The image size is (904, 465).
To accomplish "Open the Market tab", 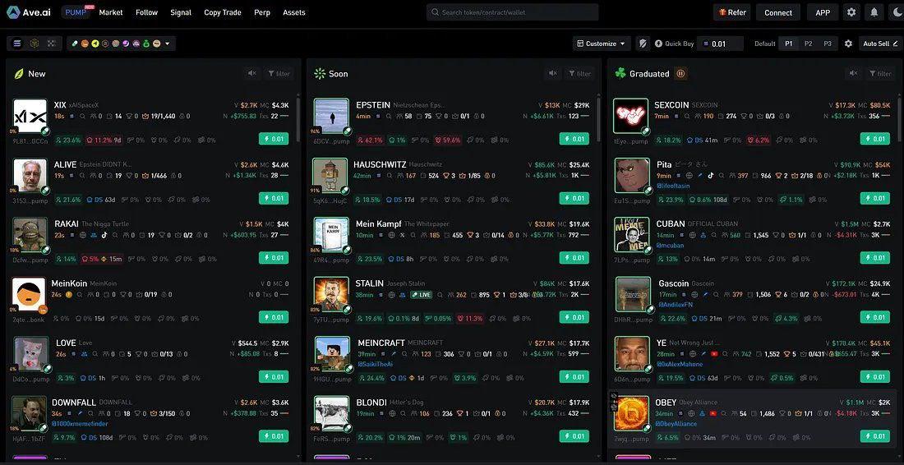I will 111,12.
